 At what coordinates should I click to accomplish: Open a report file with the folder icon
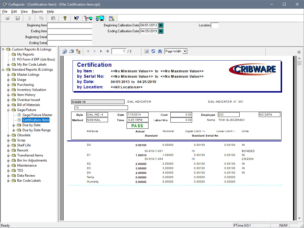8,18
